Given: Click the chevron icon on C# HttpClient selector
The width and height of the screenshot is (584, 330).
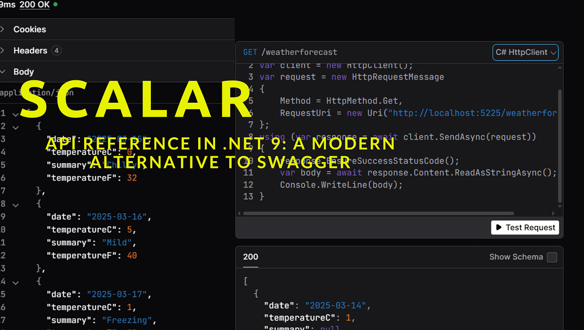Looking at the screenshot, I should tap(554, 52).
